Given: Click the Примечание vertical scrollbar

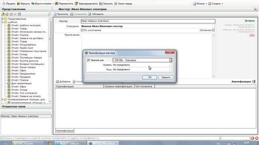Looking at the screenshot, I should 214,56.
